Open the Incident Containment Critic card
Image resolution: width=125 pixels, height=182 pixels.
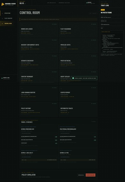pyautogui.click(x=39, y=46)
